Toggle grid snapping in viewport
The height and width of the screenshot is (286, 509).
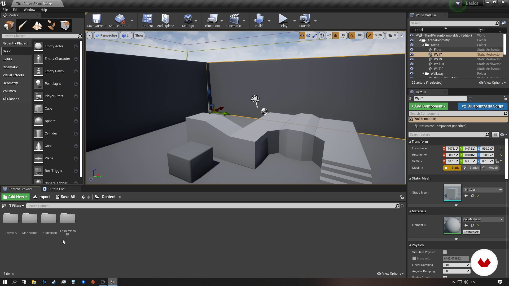pyautogui.click(x=335, y=35)
